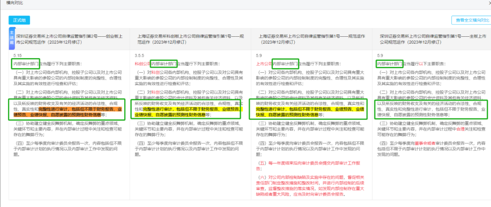Click section number 3.5.5 in second column
Image resolution: width=491 pixels, height=207 pixels.
tap(140, 55)
